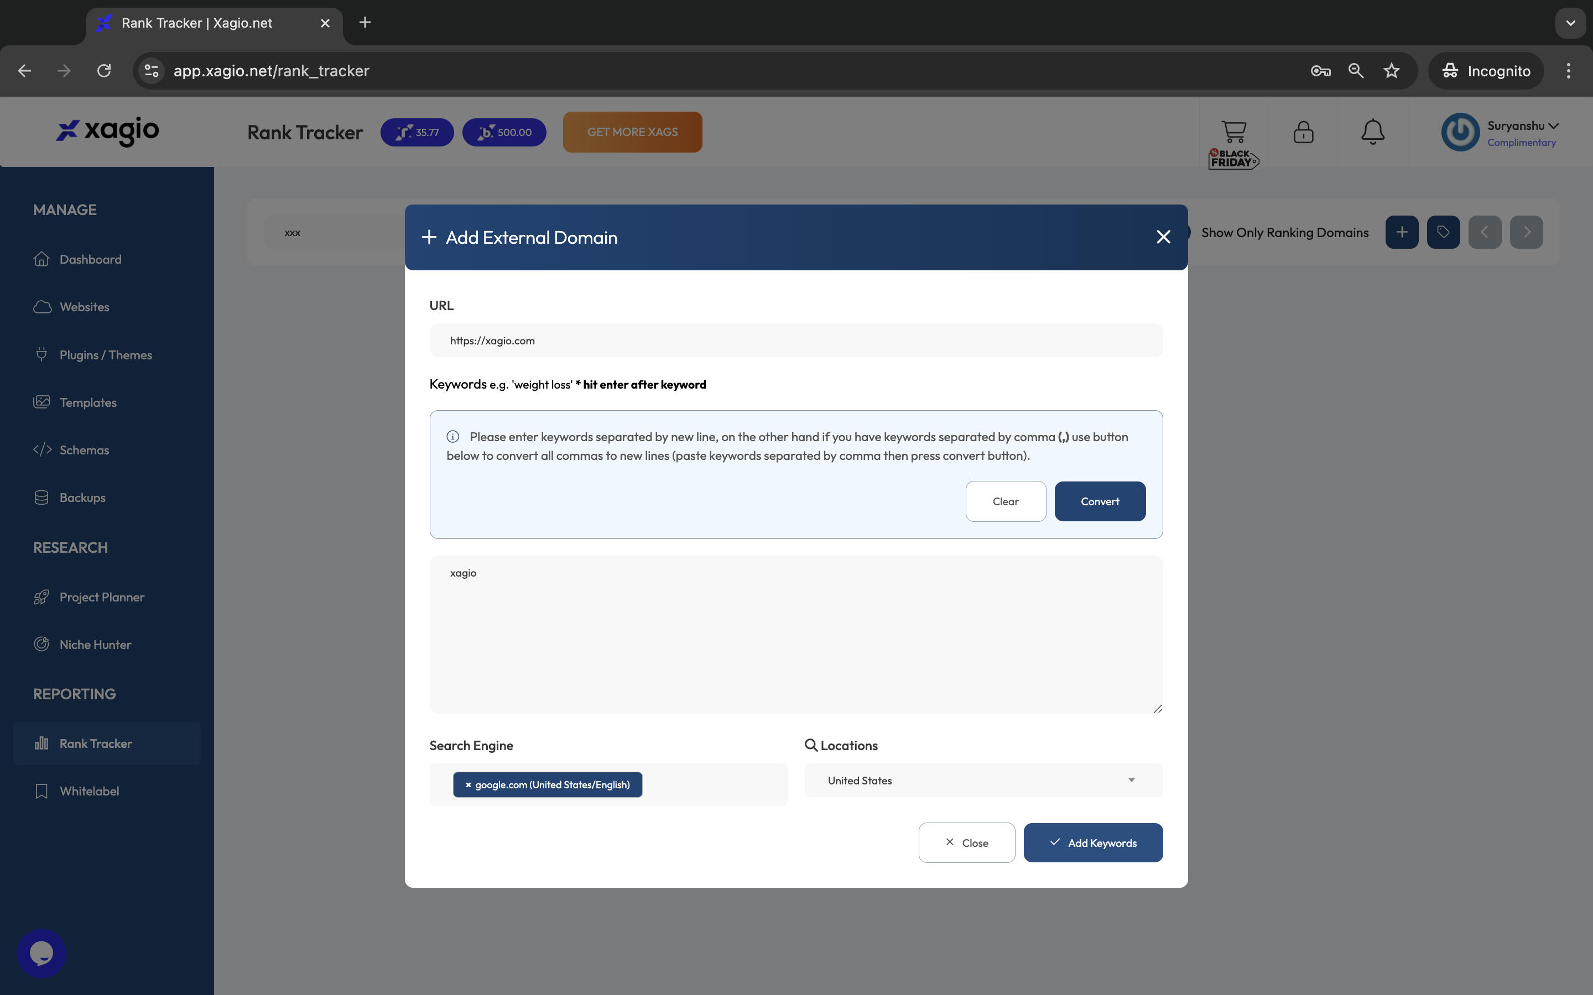1593x995 pixels.
Task: Click the lock icon in header
Action: (x=1303, y=132)
